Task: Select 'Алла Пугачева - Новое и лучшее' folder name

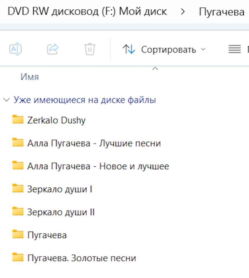Action: [x=98, y=166]
